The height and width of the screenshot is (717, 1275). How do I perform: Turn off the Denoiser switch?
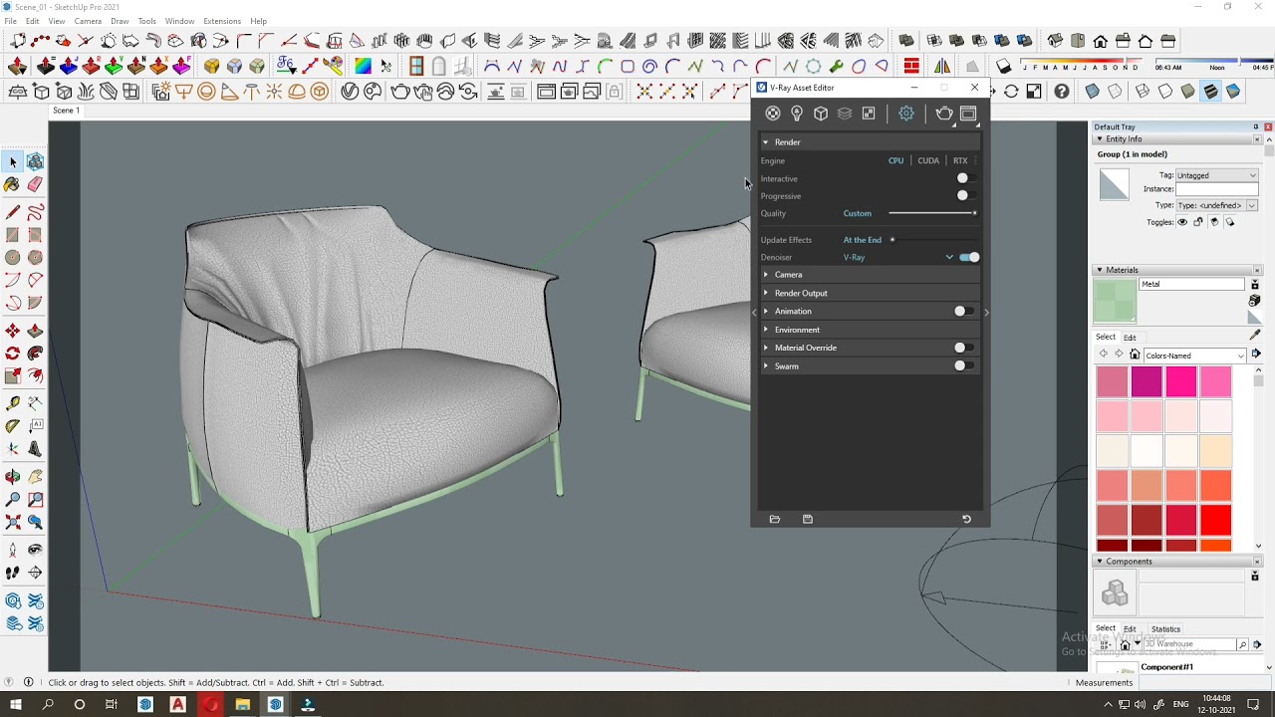[x=969, y=257]
